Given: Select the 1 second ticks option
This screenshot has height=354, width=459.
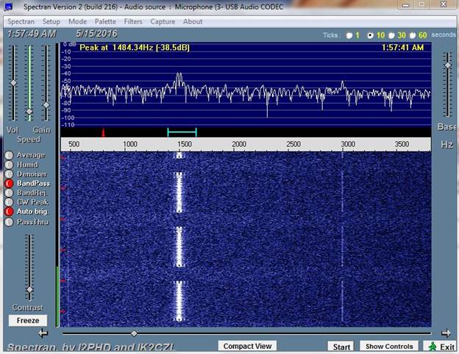Looking at the screenshot, I should [x=349, y=35].
